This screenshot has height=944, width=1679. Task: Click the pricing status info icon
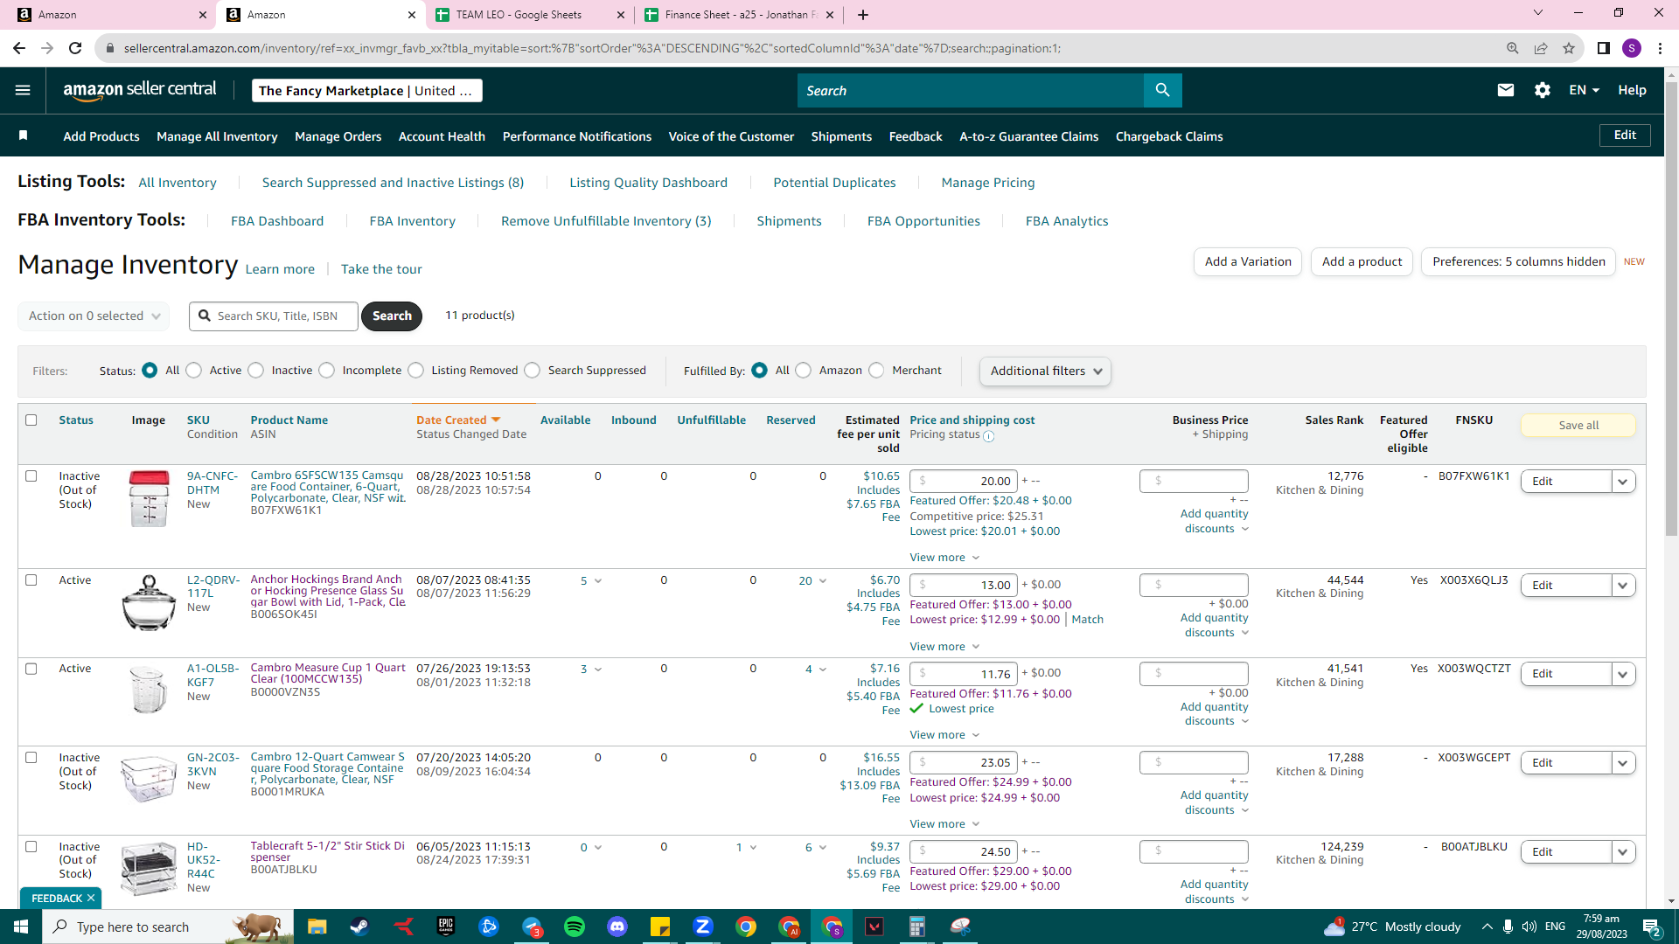click(988, 435)
